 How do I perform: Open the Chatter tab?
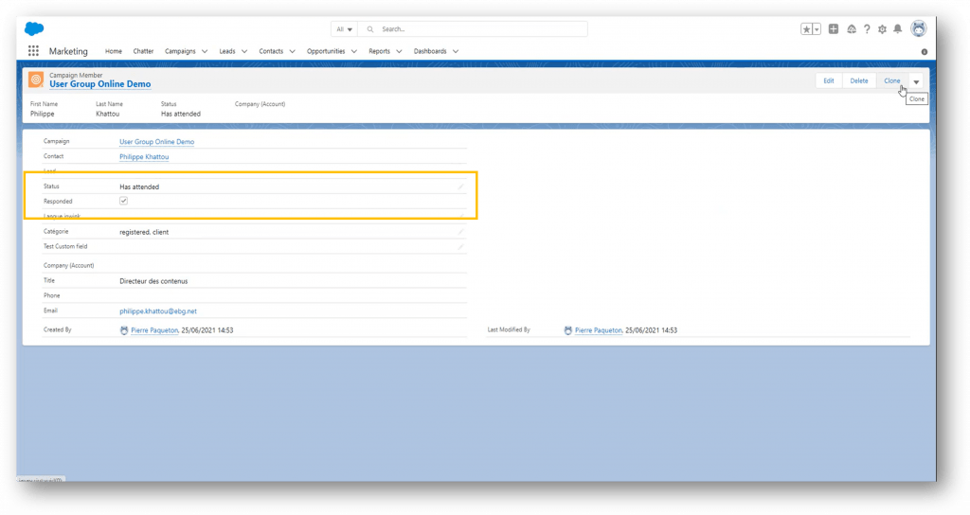click(x=143, y=51)
